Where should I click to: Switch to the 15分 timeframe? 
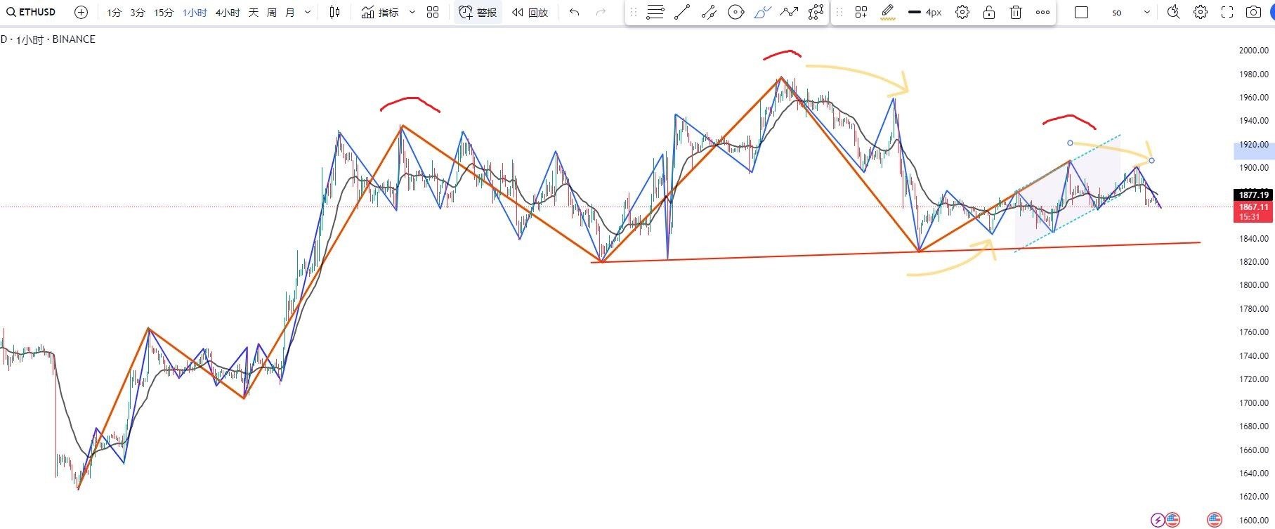point(164,12)
